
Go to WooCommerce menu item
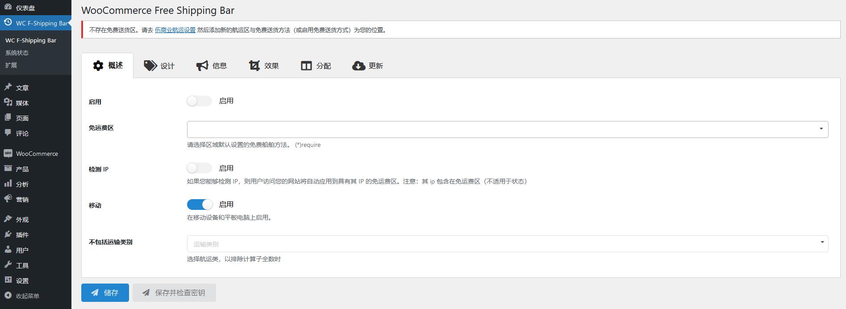point(36,154)
